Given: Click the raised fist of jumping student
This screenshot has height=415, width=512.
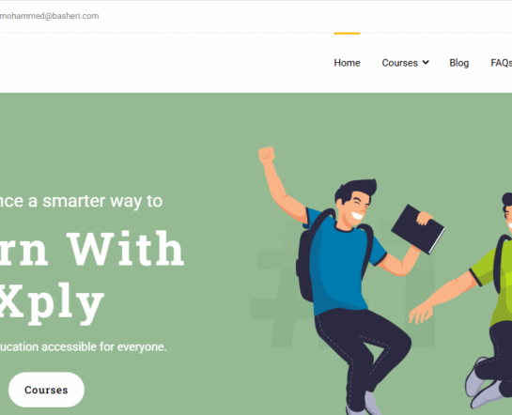Looking at the screenshot, I should (267, 155).
